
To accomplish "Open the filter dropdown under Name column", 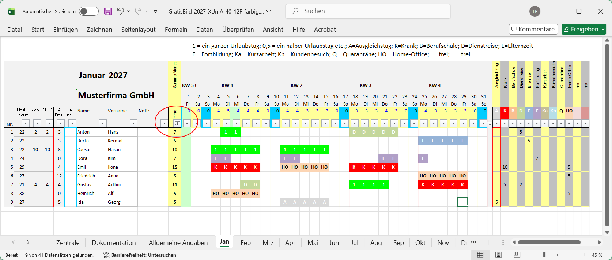I will (103, 123).
